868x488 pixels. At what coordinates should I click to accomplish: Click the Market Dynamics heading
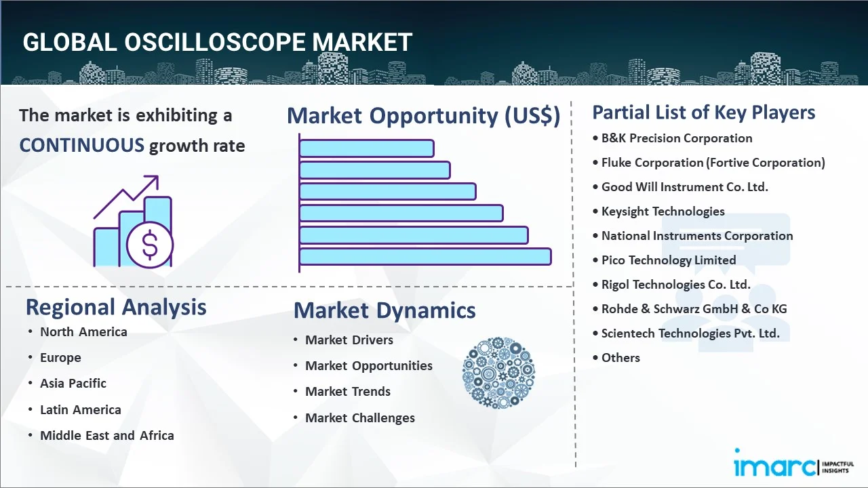pyautogui.click(x=384, y=310)
